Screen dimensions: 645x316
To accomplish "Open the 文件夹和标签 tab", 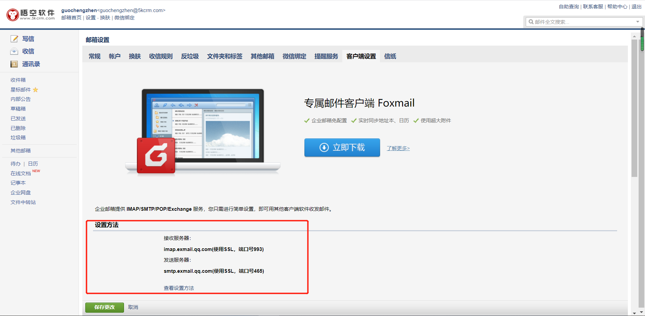I will point(225,56).
